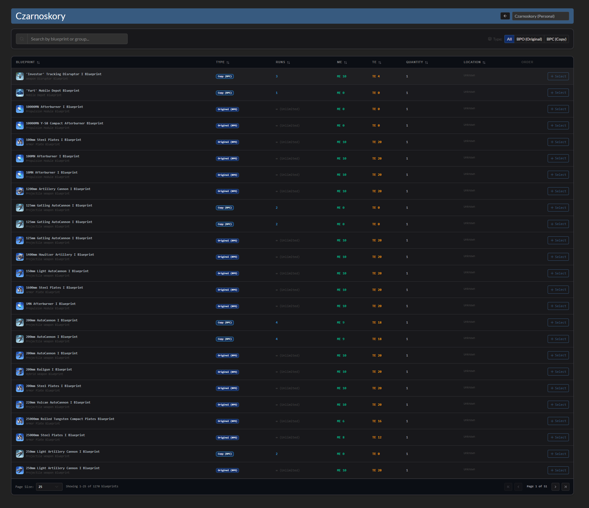Image resolution: width=589 pixels, height=508 pixels.
Task: Select the 'Yurt' Mobile Depot blueprint
Action: (558, 93)
